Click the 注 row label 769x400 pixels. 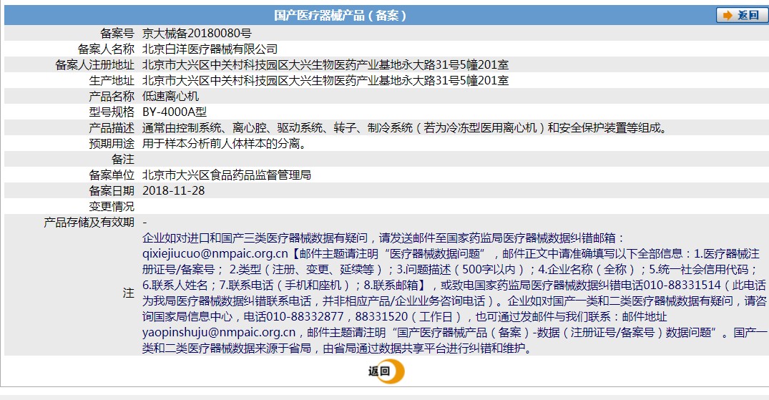(x=129, y=293)
